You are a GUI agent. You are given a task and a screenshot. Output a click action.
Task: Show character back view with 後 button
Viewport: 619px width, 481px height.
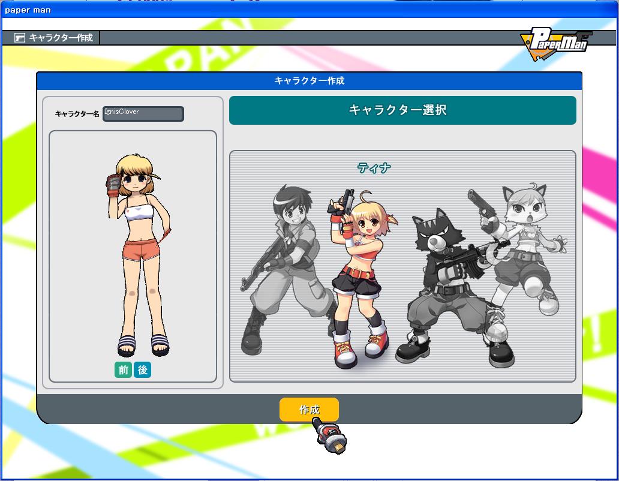(143, 369)
